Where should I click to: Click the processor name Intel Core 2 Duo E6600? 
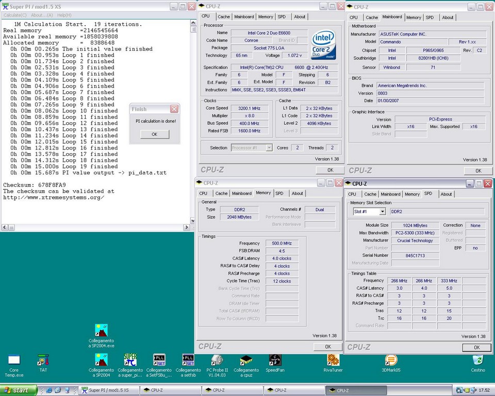tap(269, 33)
